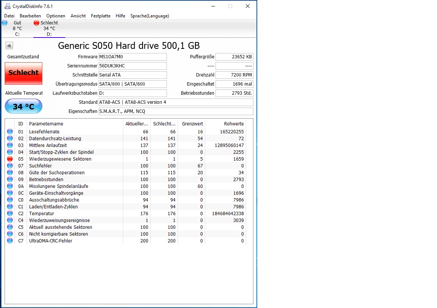Click the previous disk arrow button
The height and width of the screenshot is (308, 437).
pyautogui.click(x=9, y=45)
